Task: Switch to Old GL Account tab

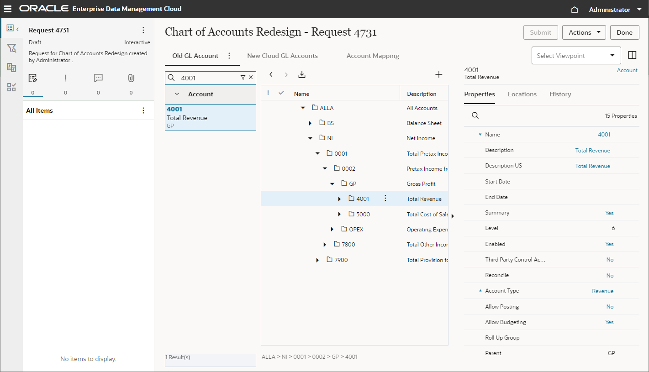Action: click(x=195, y=56)
